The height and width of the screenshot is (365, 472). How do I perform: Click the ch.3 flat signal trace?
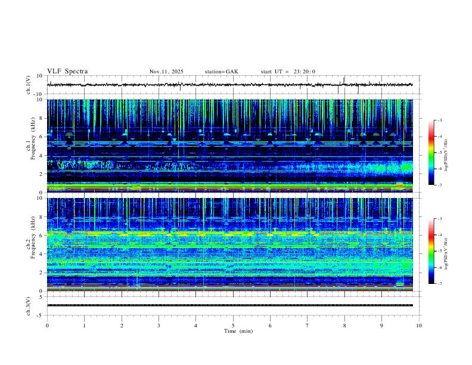(x=229, y=305)
